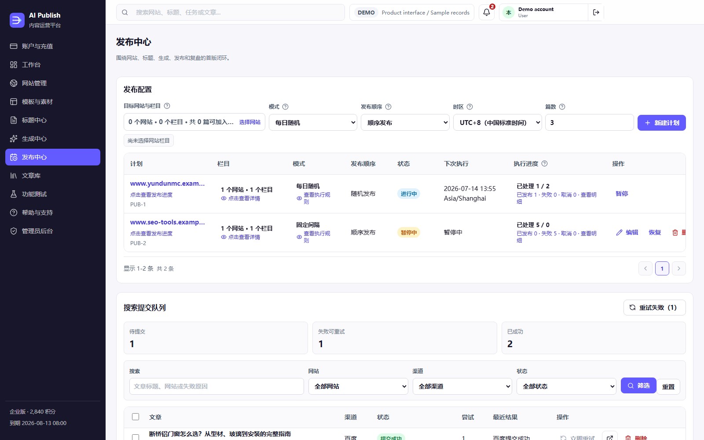Focus the top search box for sites and articles
Screen dimensions: 704x440
click(x=231, y=12)
